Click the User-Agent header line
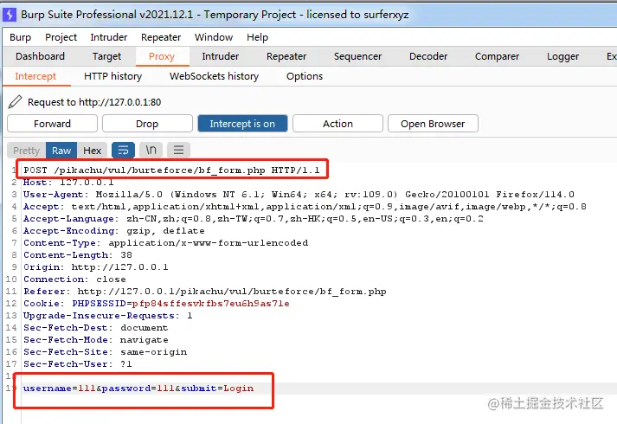617x424 pixels. point(299,195)
